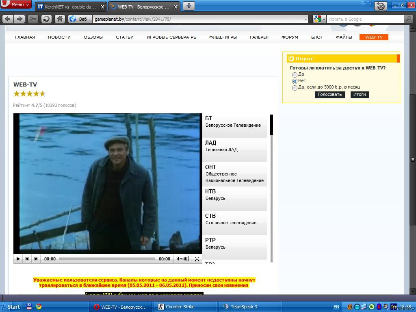Select the БТ Белорусское Телевидение channel
The image size is (416, 312).
pos(235,126)
